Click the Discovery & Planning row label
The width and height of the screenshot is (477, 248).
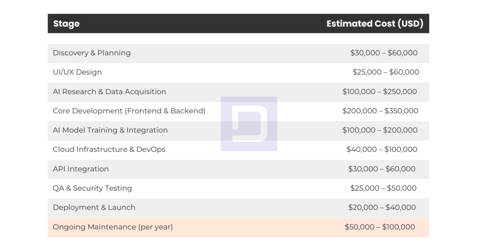click(x=92, y=53)
